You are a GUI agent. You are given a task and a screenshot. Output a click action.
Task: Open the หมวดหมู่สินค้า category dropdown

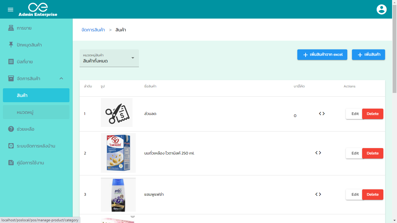click(109, 58)
